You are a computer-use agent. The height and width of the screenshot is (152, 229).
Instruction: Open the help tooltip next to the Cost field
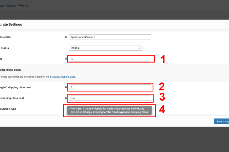[x=66, y=59]
